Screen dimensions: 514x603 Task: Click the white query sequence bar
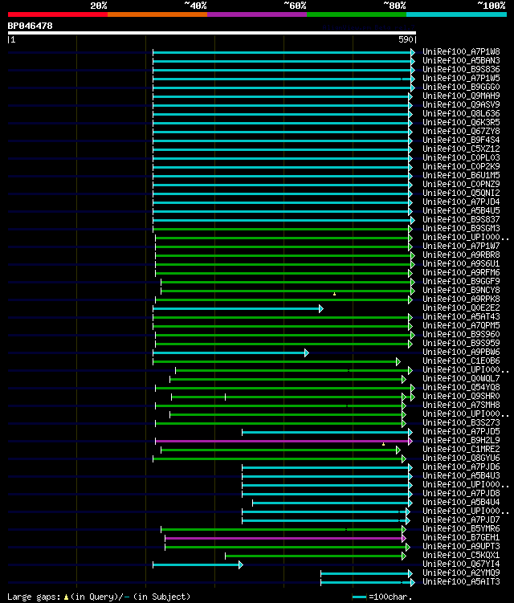211,33
